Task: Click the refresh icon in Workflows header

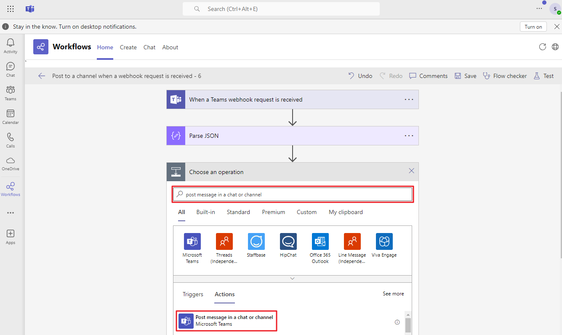Action: (543, 47)
